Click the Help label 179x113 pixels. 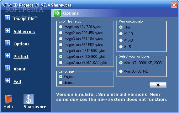click(x=8, y=107)
